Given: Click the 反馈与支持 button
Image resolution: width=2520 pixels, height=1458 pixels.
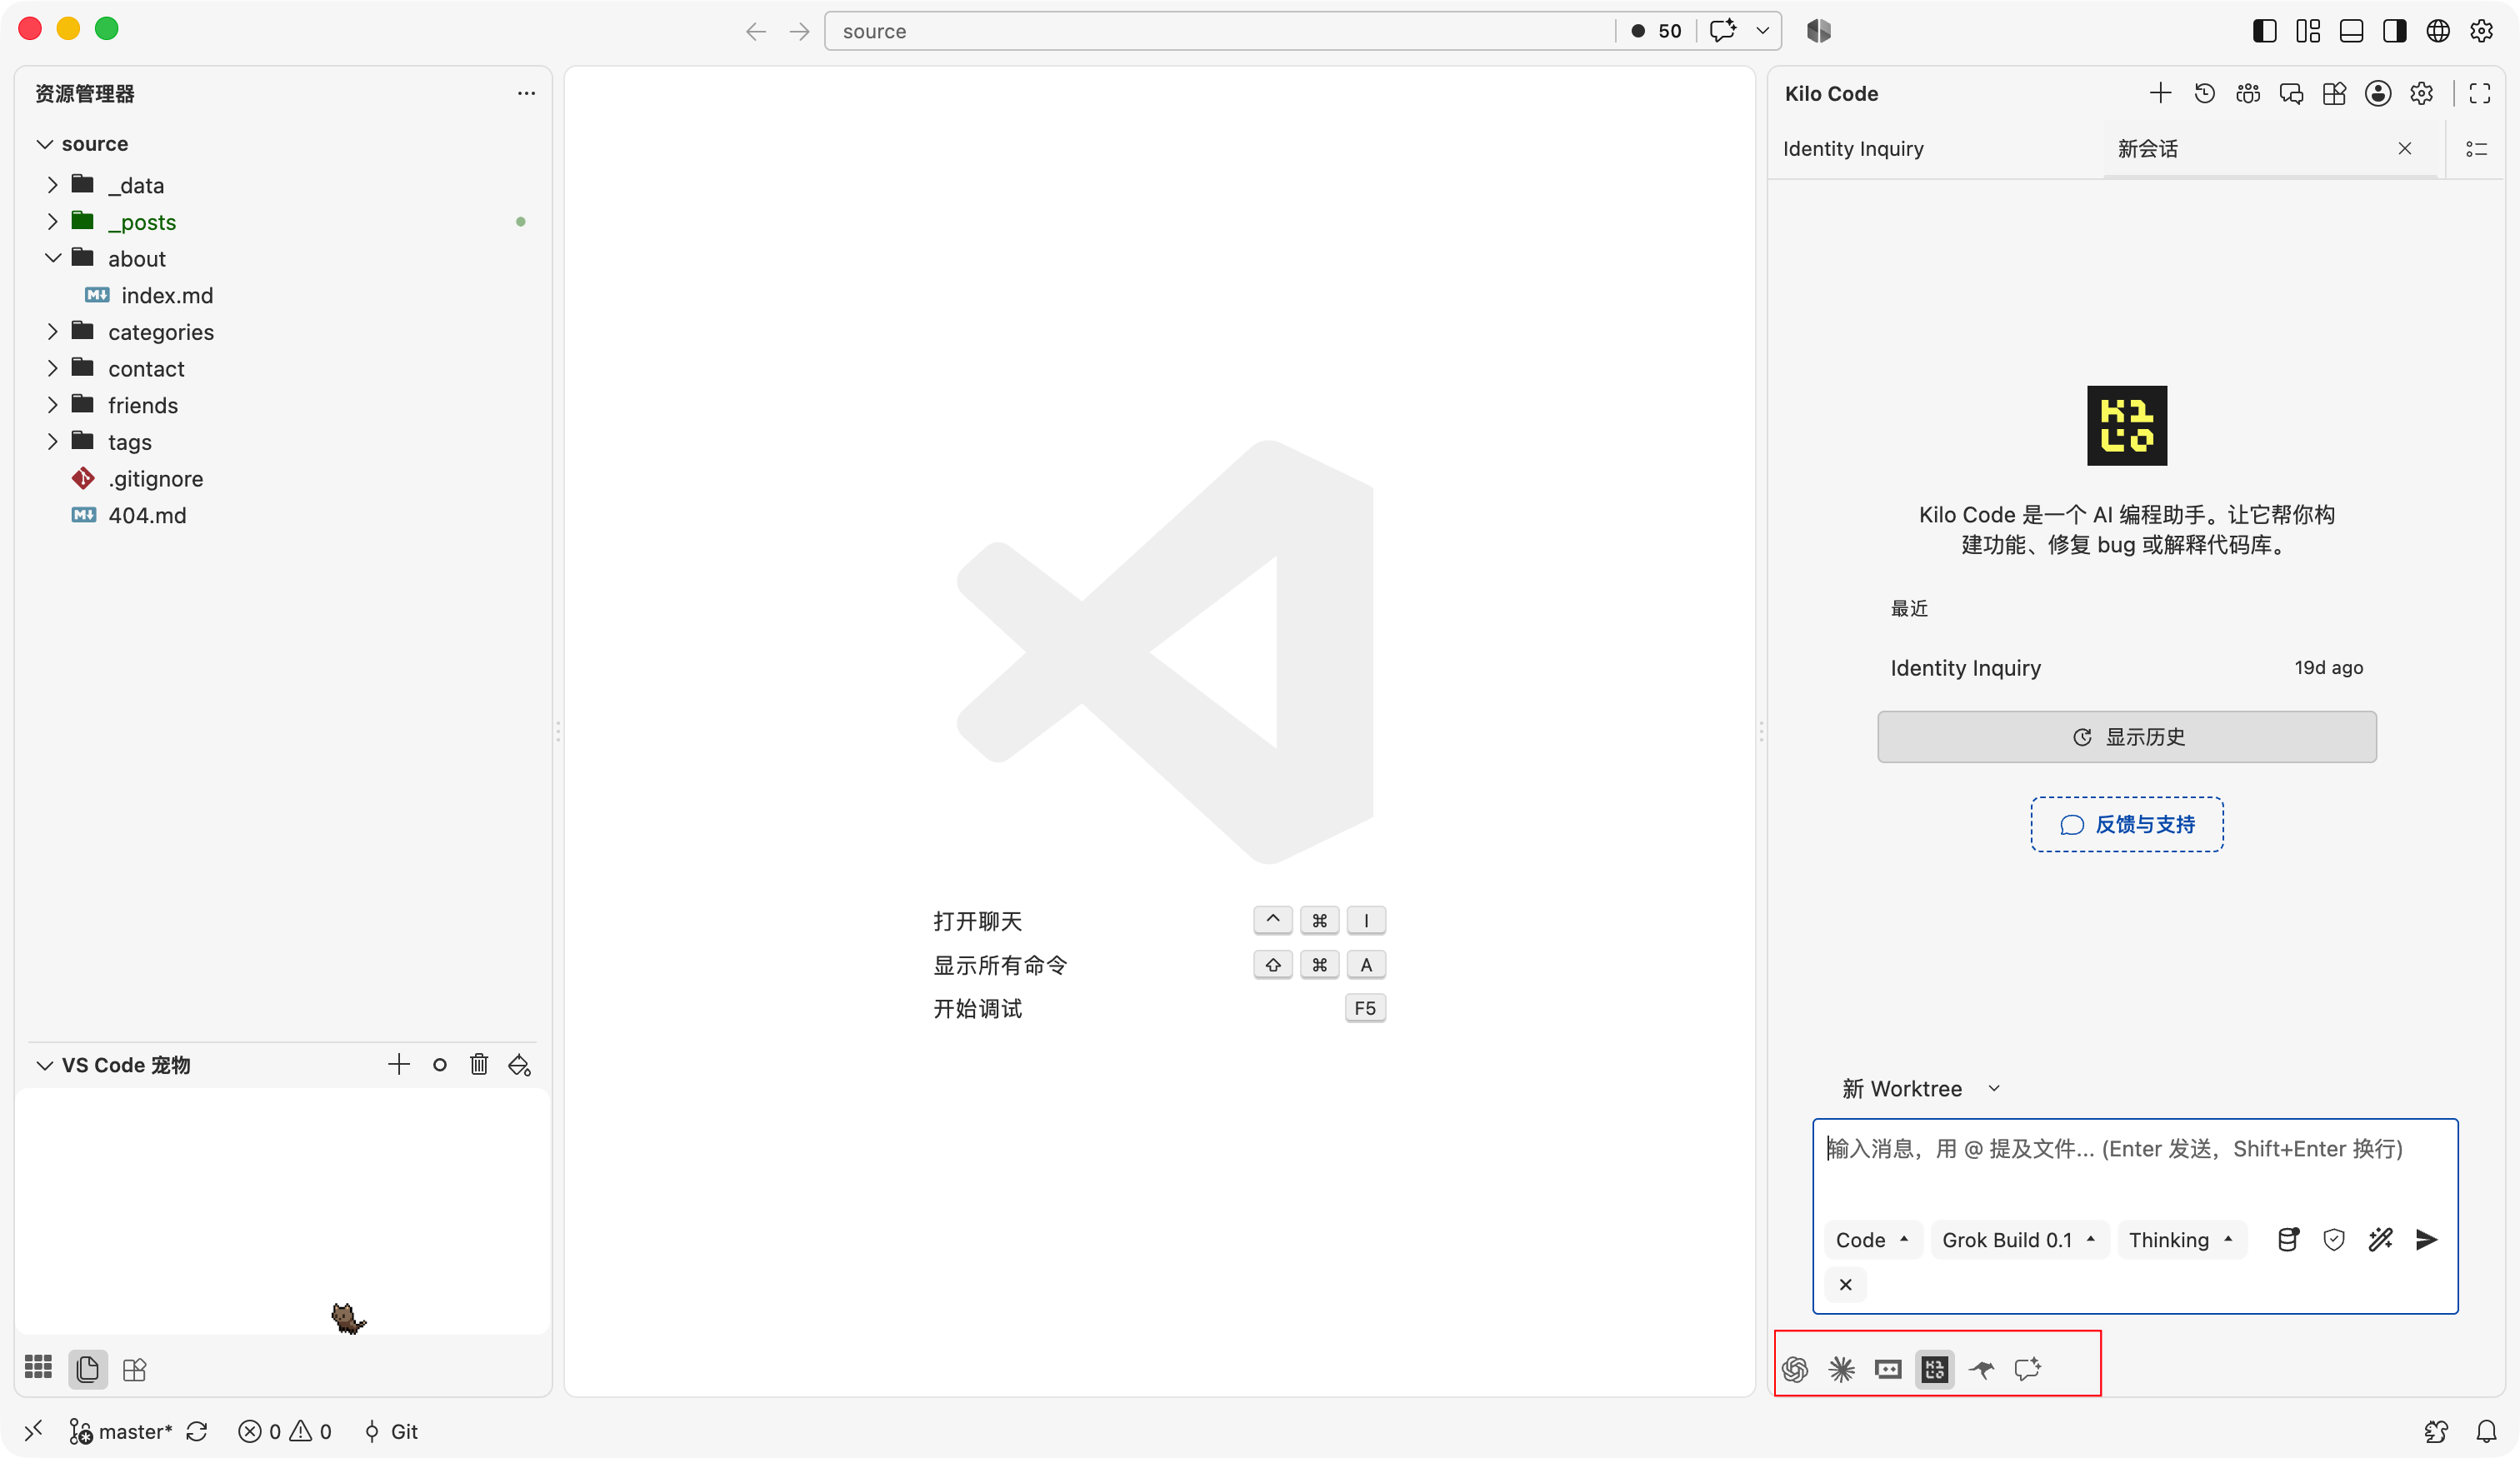Looking at the screenshot, I should coord(2127,824).
